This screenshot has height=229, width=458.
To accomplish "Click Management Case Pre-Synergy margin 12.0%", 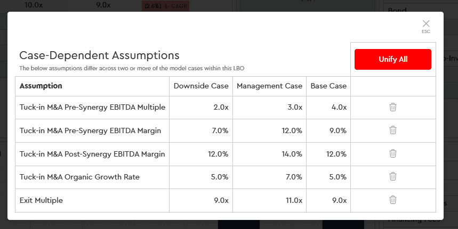I will click(291, 130).
